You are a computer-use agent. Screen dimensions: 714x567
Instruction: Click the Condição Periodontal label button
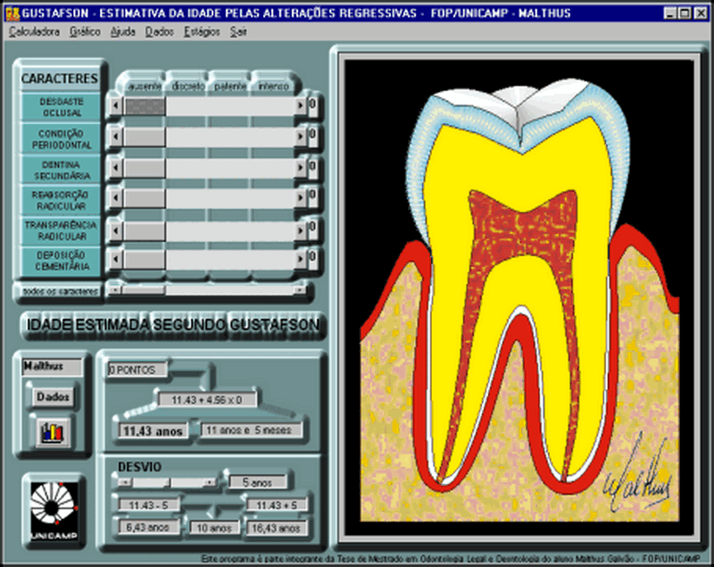pos(61,139)
